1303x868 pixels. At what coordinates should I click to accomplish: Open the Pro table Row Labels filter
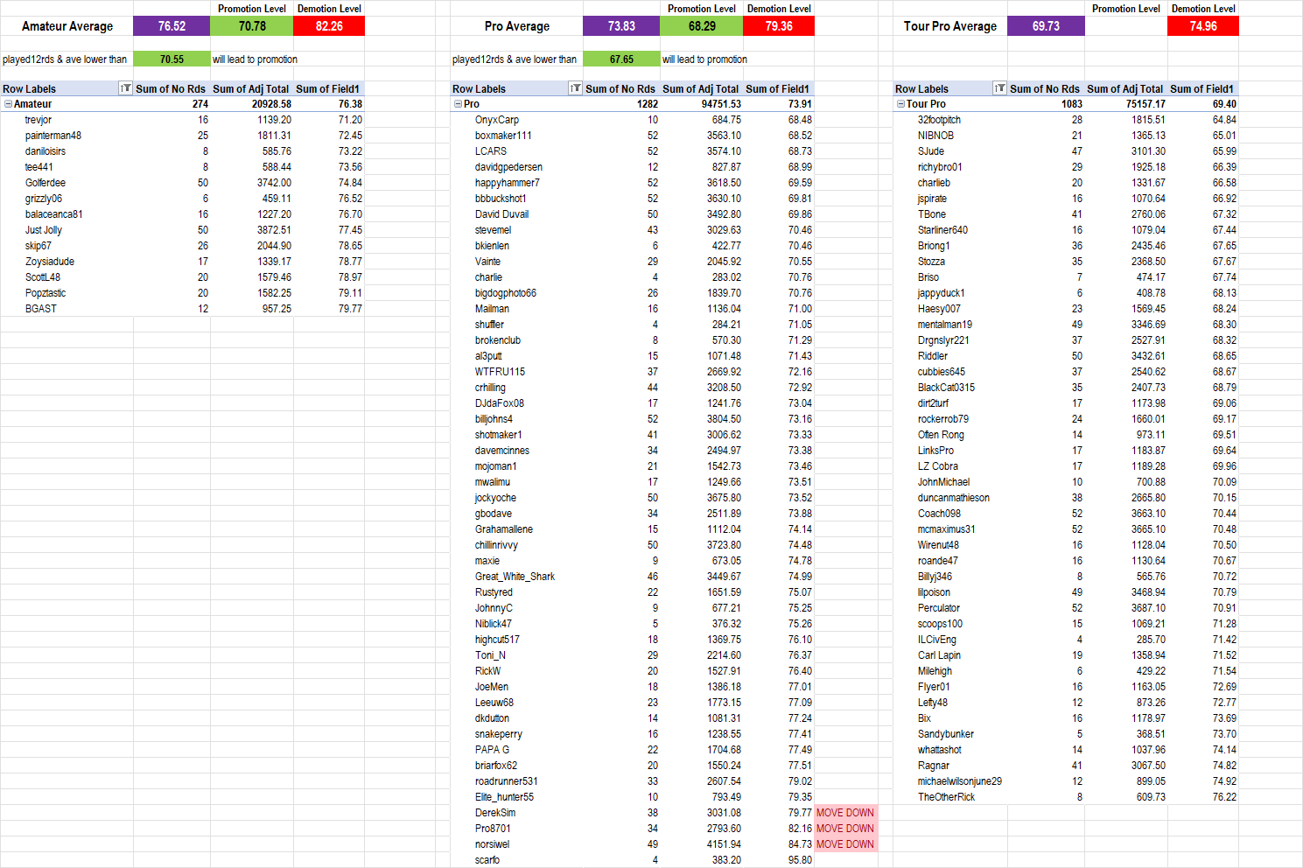tap(575, 88)
